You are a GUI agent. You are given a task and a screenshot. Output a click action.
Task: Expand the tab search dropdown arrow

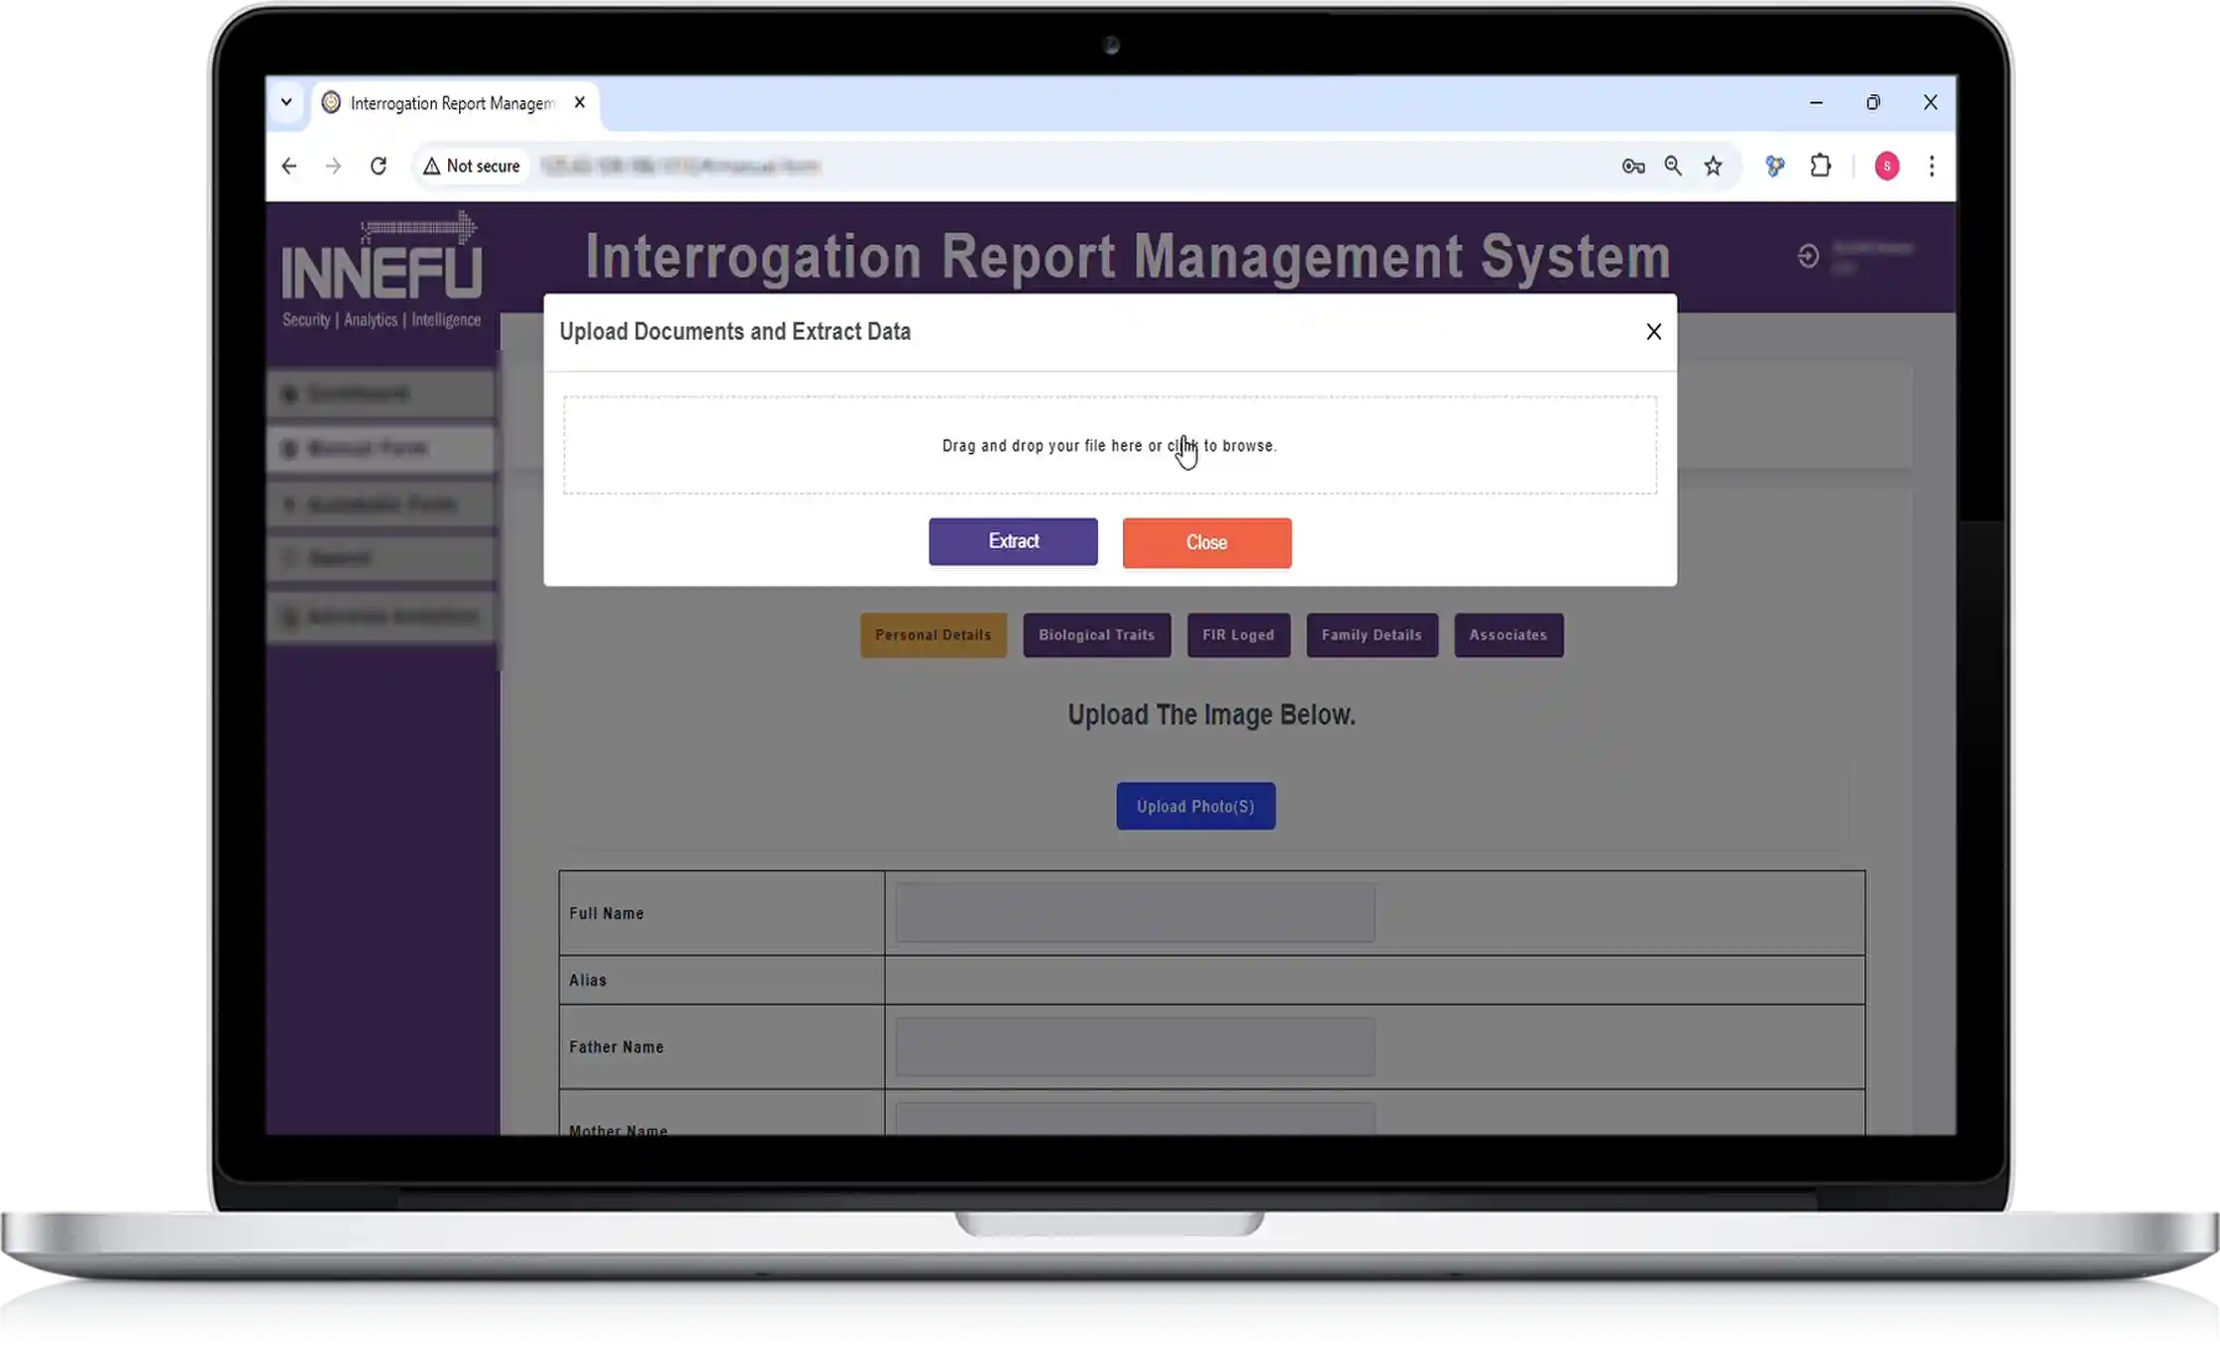(286, 102)
